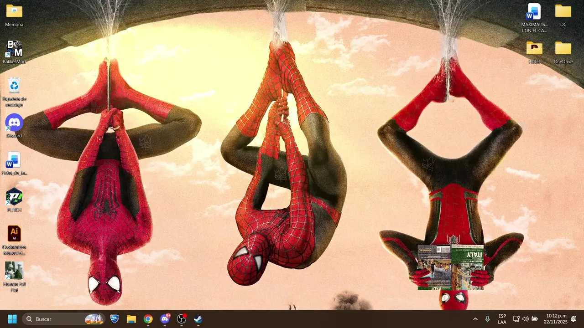Select the DC folder on the desktop
The width and height of the screenshot is (584, 328).
pyautogui.click(x=563, y=15)
